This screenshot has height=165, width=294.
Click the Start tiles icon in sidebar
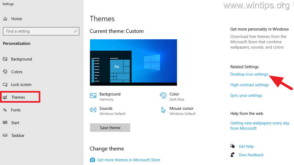pos(5,123)
